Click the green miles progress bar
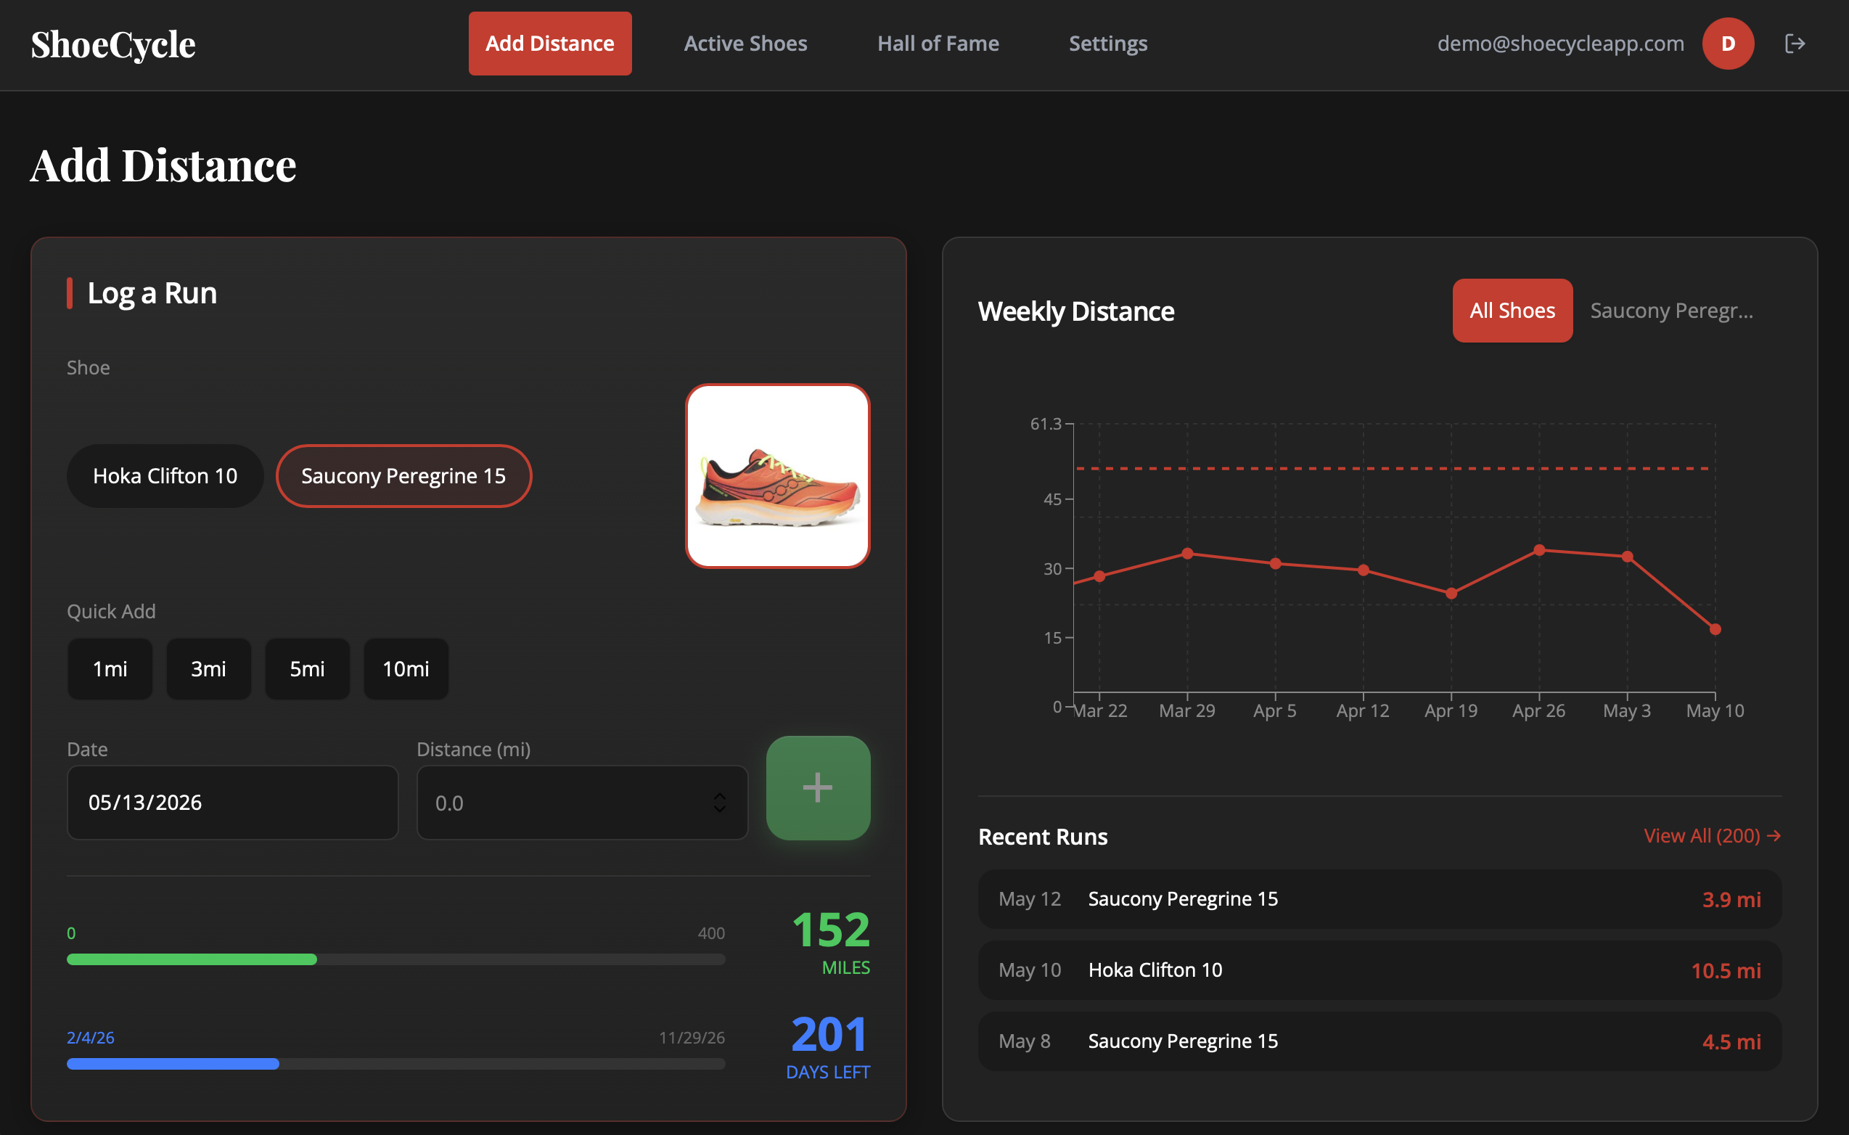This screenshot has height=1135, width=1849. (396, 959)
